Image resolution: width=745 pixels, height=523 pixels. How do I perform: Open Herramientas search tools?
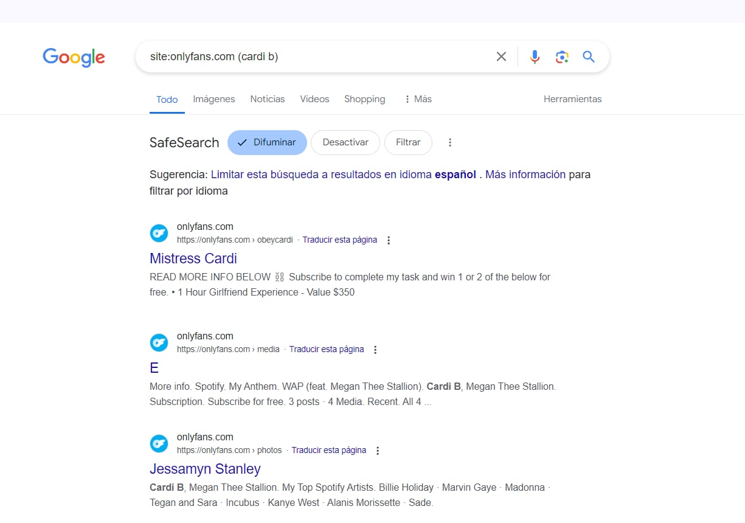pyautogui.click(x=572, y=99)
